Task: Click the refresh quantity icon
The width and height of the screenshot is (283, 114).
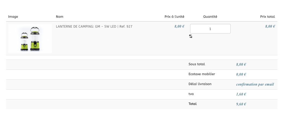Action: coord(191,36)
